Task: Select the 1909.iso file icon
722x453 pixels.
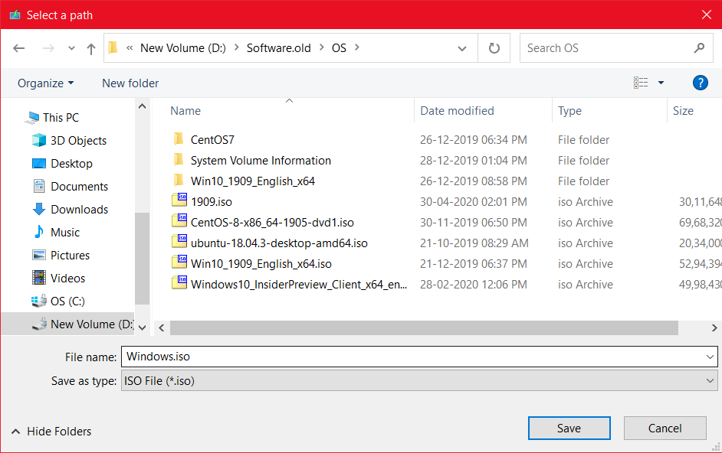Action: coord(179,200)
